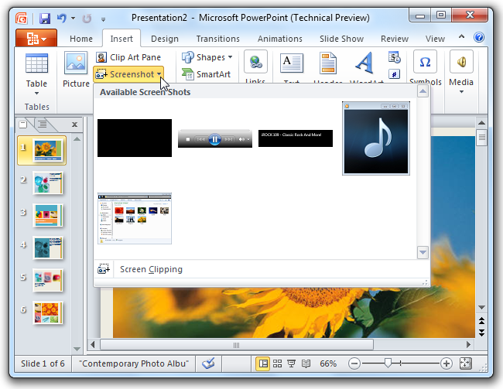Expand the Media dropdown arrow
This screenshot has width=503, height=389.
461,91
